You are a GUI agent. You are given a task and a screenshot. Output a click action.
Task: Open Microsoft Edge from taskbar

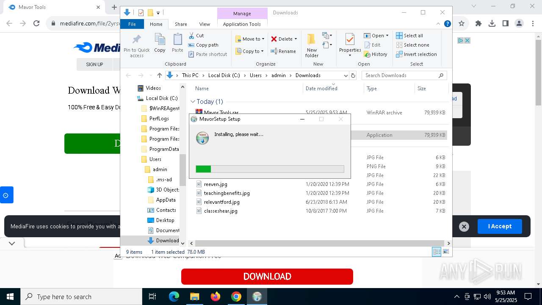coord(174,297)
